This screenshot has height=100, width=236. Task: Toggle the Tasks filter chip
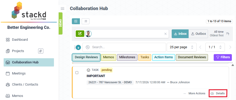pos(145,57)
